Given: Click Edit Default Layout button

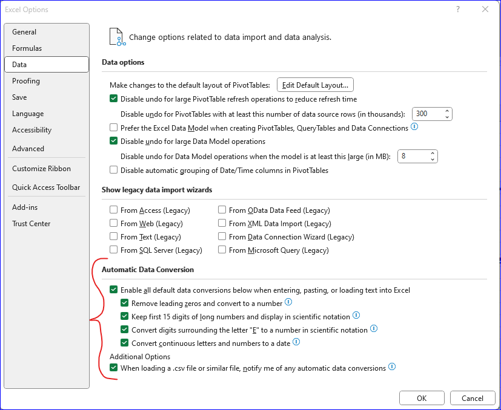Looking at the screenshot, I should [x=315, y=85].
